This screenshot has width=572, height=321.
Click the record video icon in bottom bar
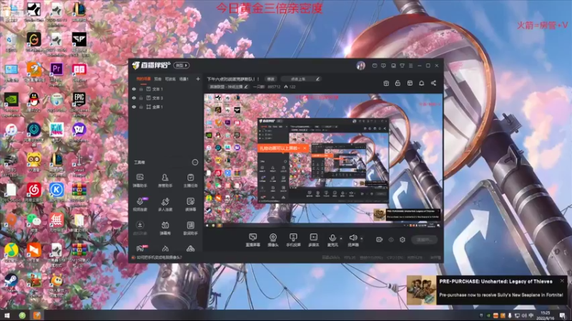click(x=380, y=240)
